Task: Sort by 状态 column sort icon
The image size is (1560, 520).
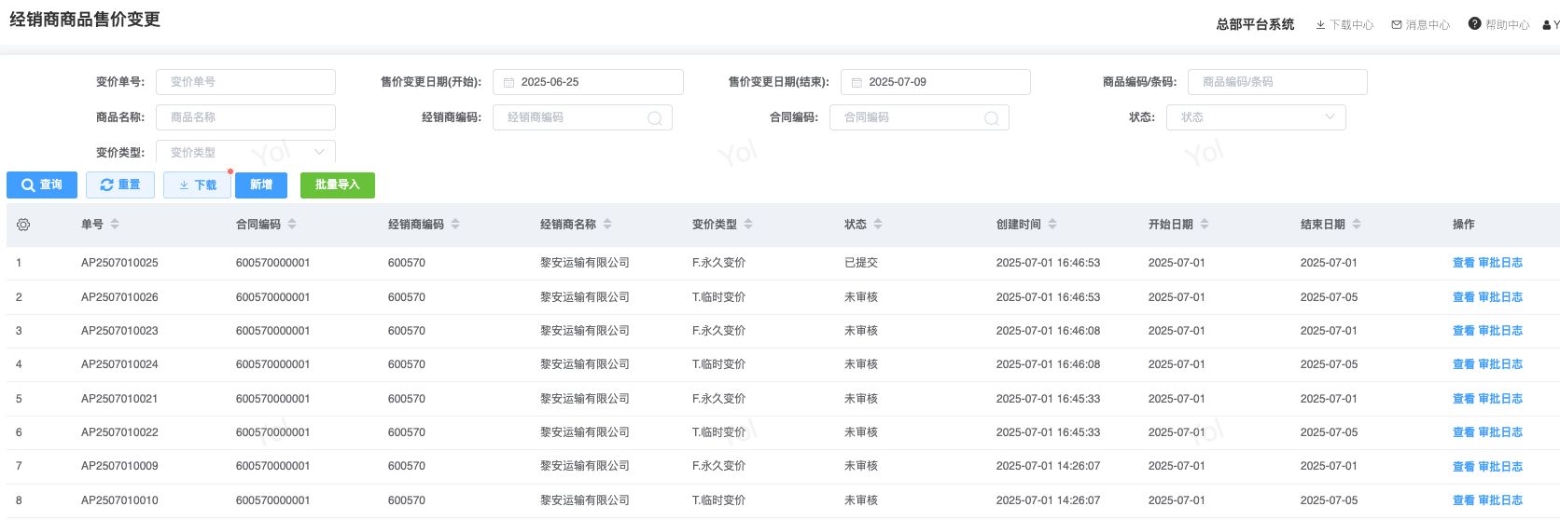Action: click(x=878, y=225)
